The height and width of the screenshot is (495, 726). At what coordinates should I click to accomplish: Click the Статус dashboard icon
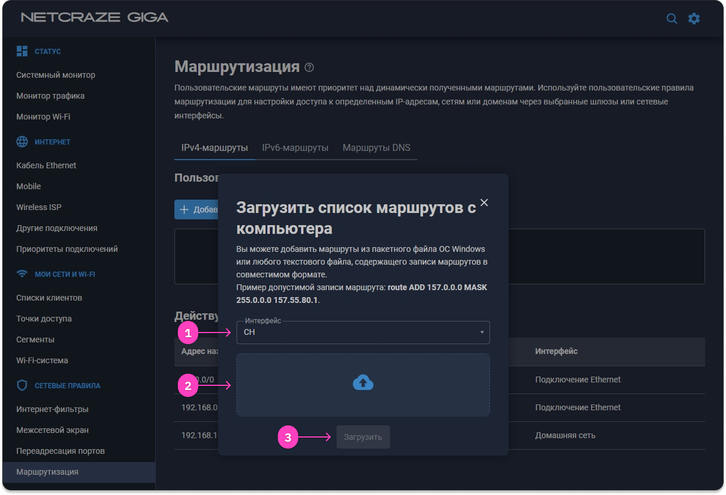click(x=22, y=51)
